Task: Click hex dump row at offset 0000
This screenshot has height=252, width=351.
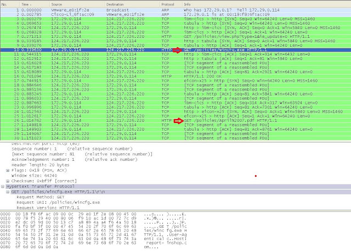Action: 93,214
